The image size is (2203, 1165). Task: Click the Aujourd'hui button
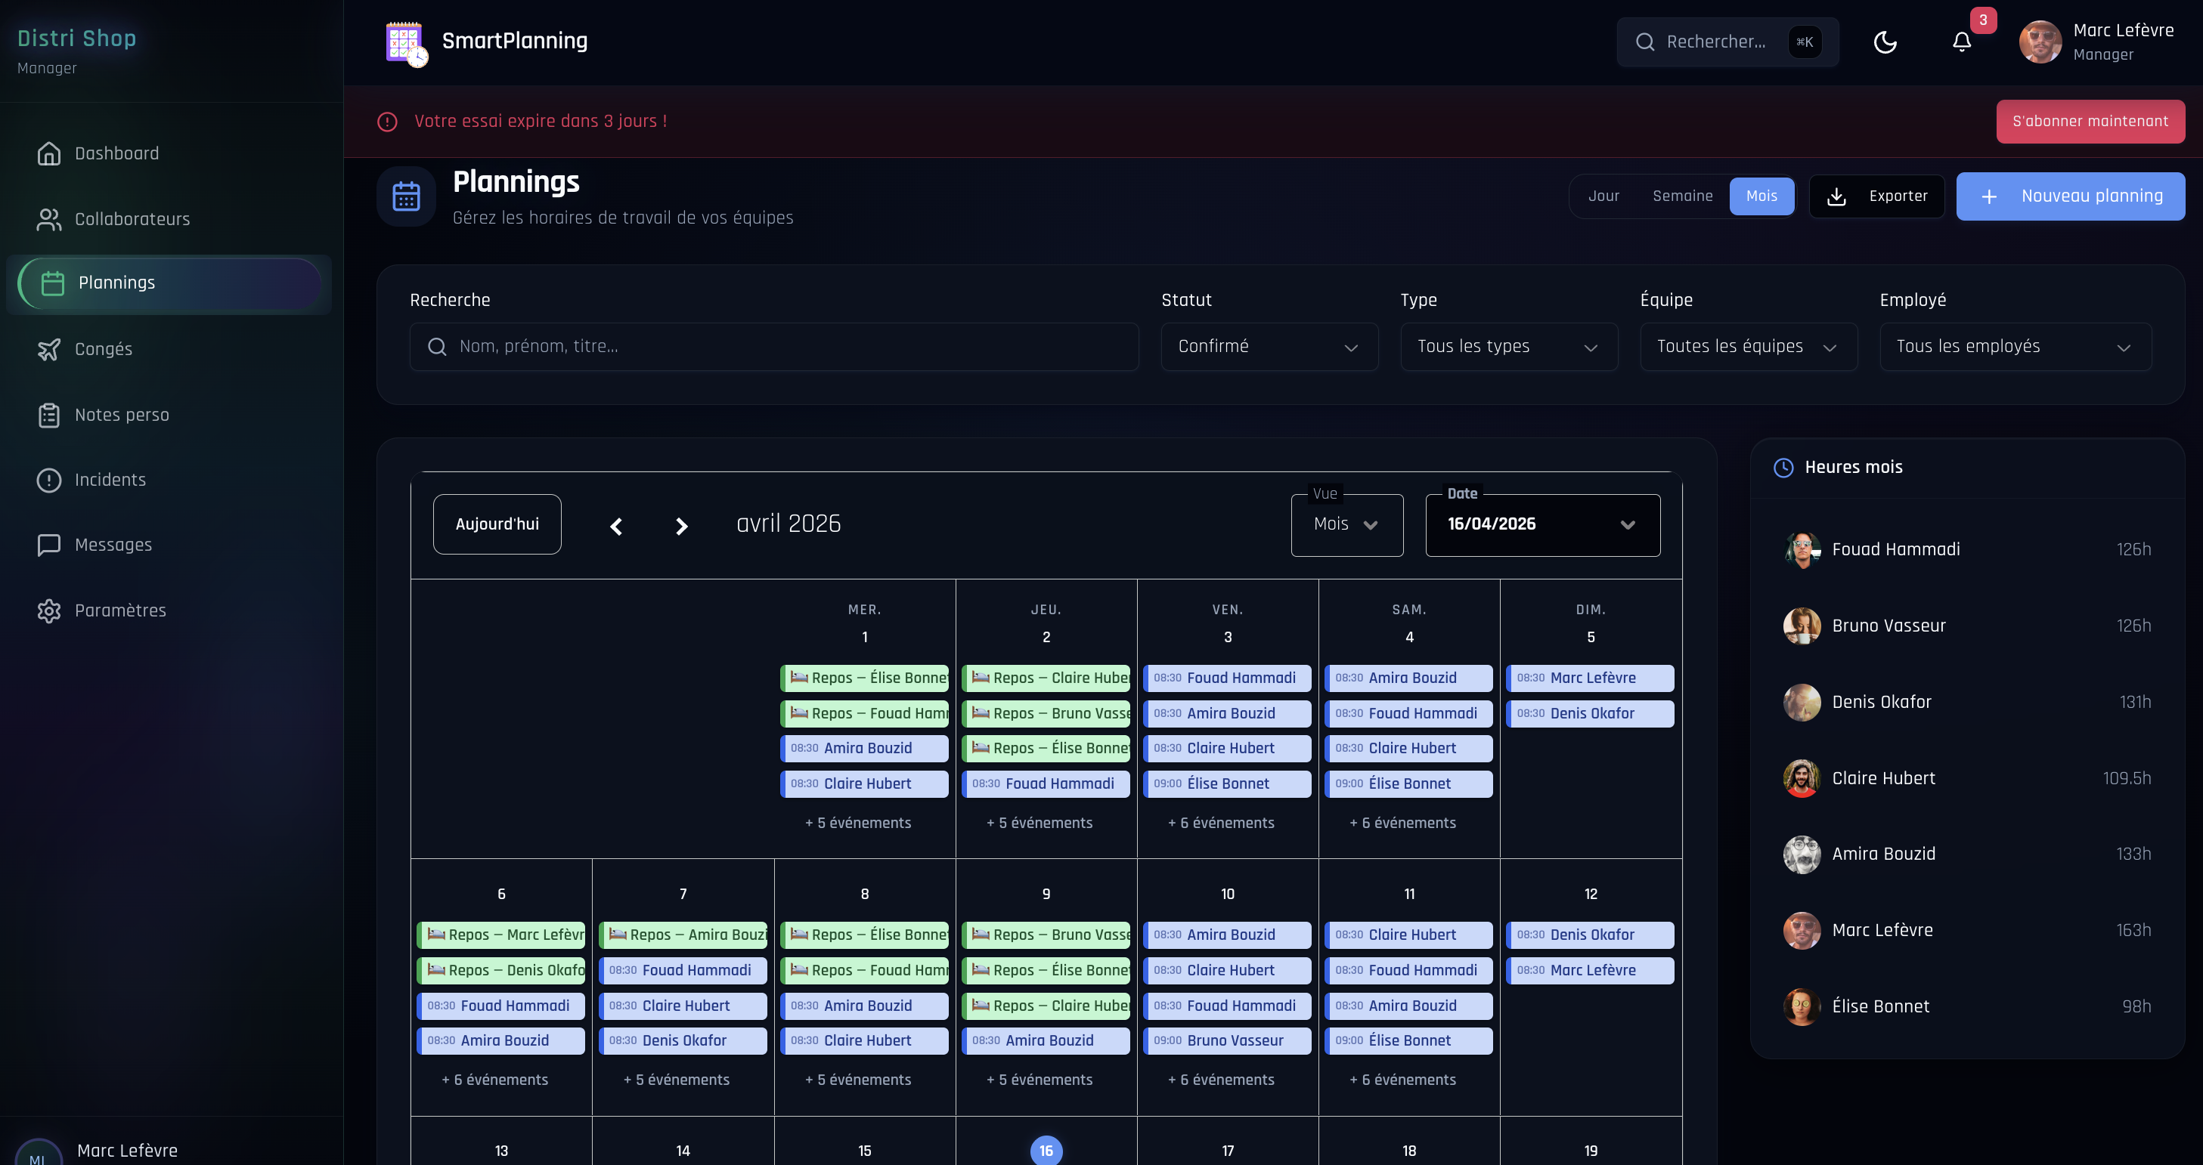click(x=497, y=525)
